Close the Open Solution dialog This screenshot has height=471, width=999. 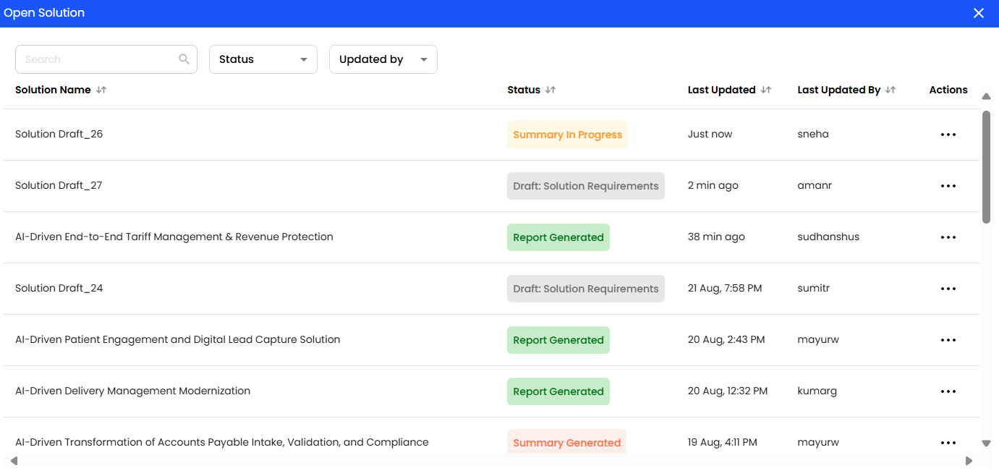click(978, 13)
